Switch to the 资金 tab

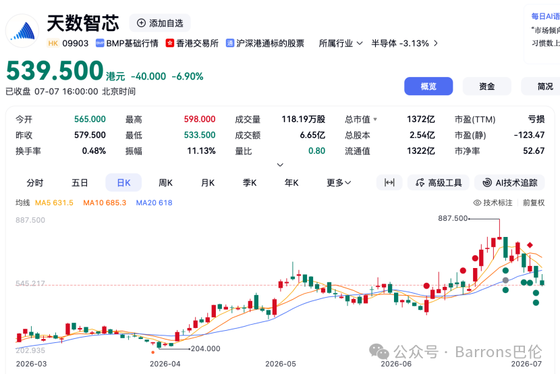point(486,86)
